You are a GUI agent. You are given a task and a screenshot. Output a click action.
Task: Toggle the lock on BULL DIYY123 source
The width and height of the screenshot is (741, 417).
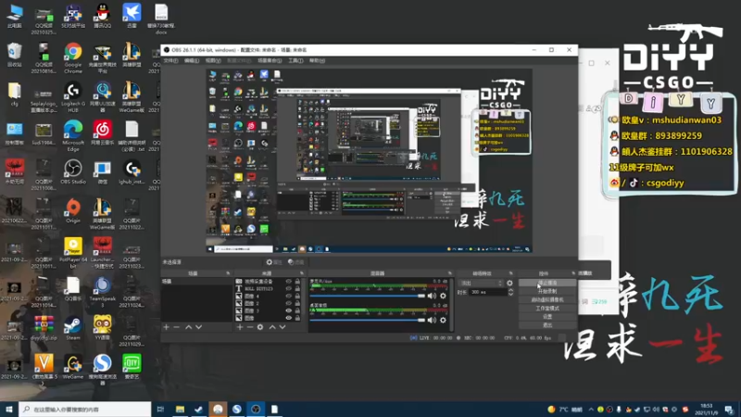click(297, 288)
